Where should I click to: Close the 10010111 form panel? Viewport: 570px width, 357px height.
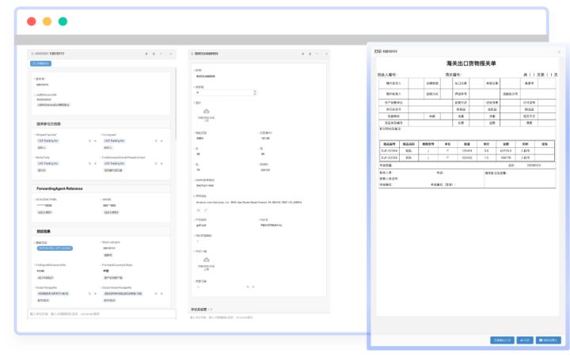point(170,54)
